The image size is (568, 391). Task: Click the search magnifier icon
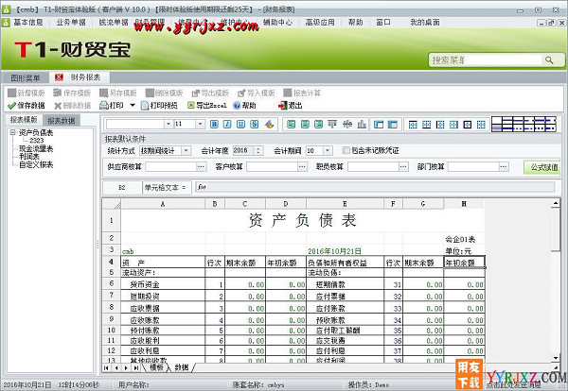[549, 60]
